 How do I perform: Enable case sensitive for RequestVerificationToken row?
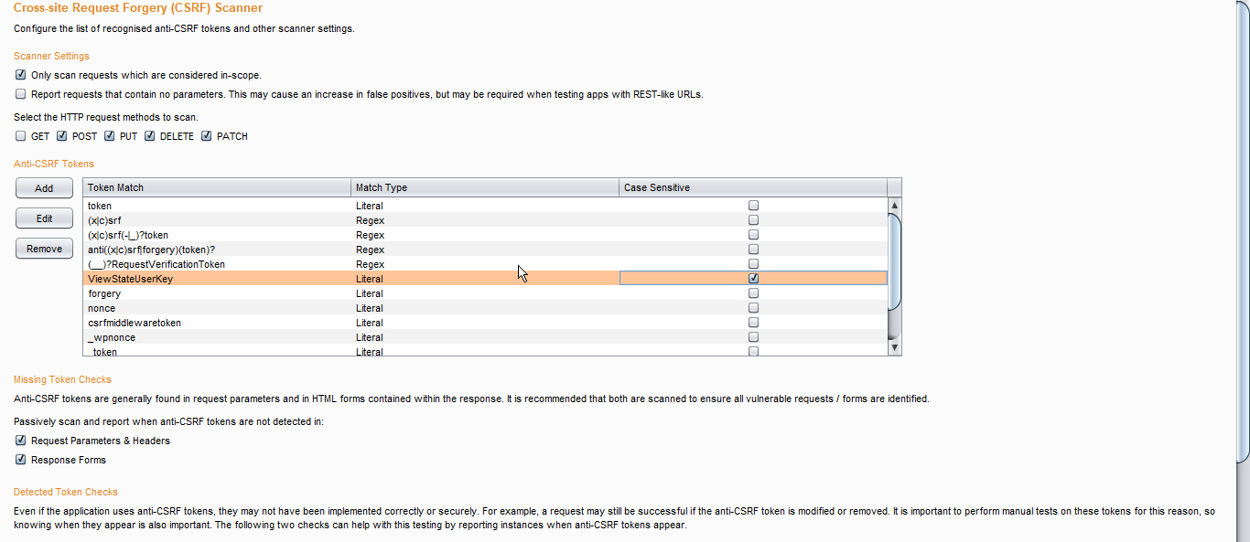[x=753, y=264]
